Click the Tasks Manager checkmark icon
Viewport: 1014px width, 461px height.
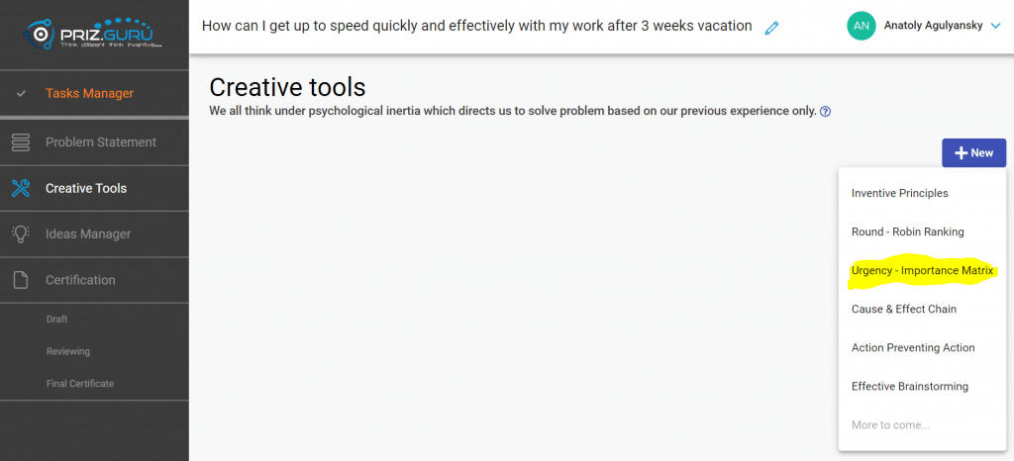click(21, 94)
